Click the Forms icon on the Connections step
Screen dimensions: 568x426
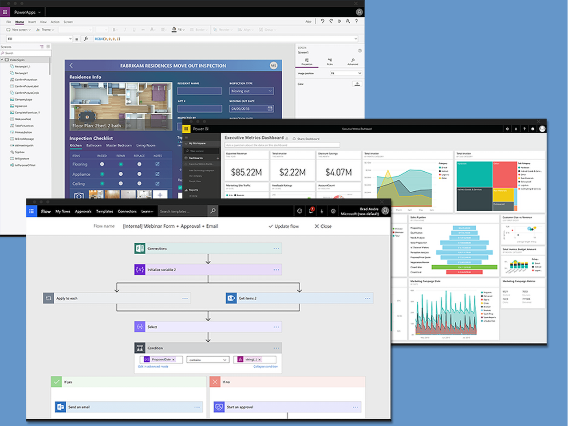pyautogui.click(x=140, y=248)
